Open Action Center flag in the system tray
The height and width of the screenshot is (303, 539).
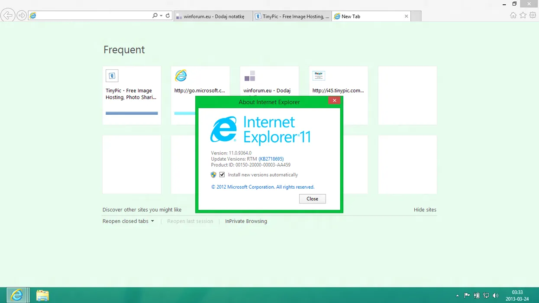pos(467,296)
